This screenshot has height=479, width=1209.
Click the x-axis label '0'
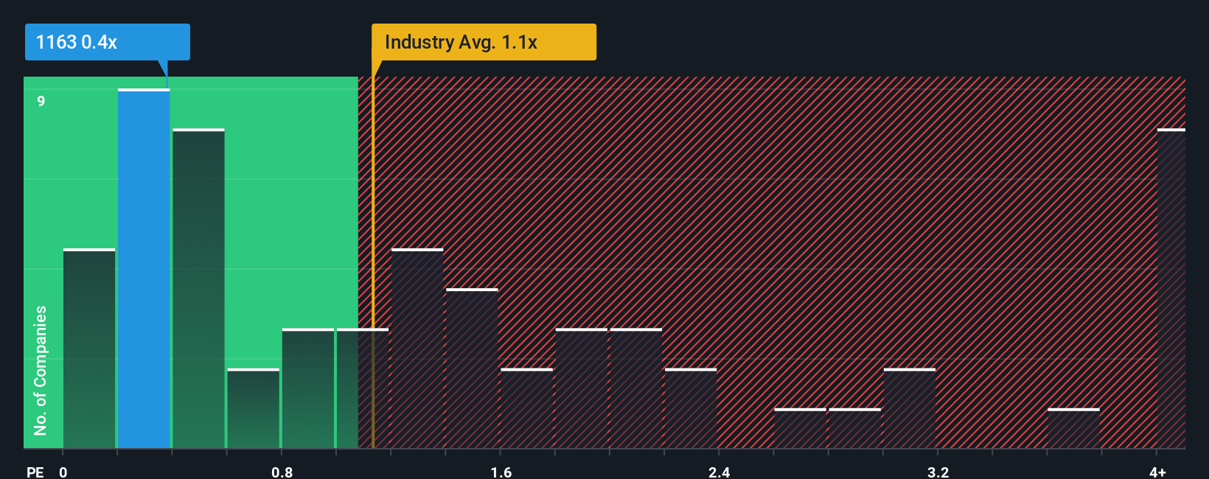tap(63, 472)
